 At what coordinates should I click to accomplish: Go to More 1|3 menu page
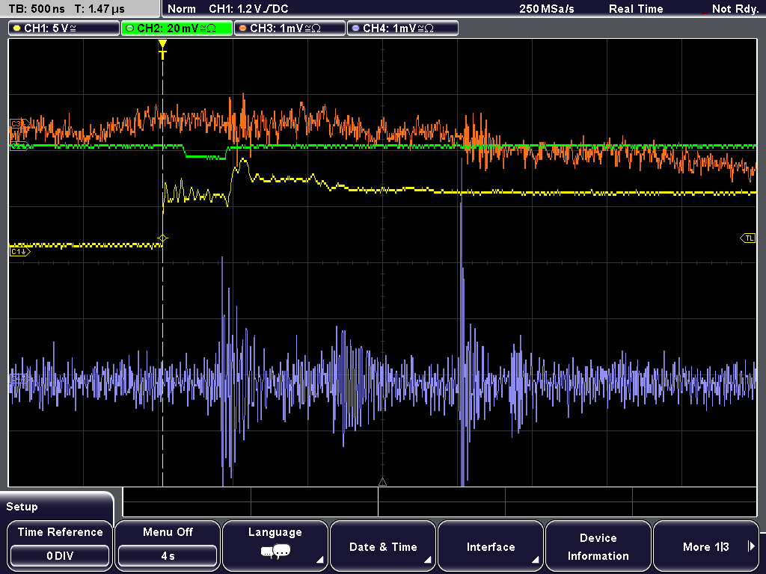coord(706,546)
